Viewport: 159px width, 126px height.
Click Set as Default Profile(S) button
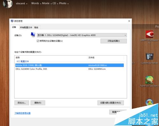click(111, 103)
